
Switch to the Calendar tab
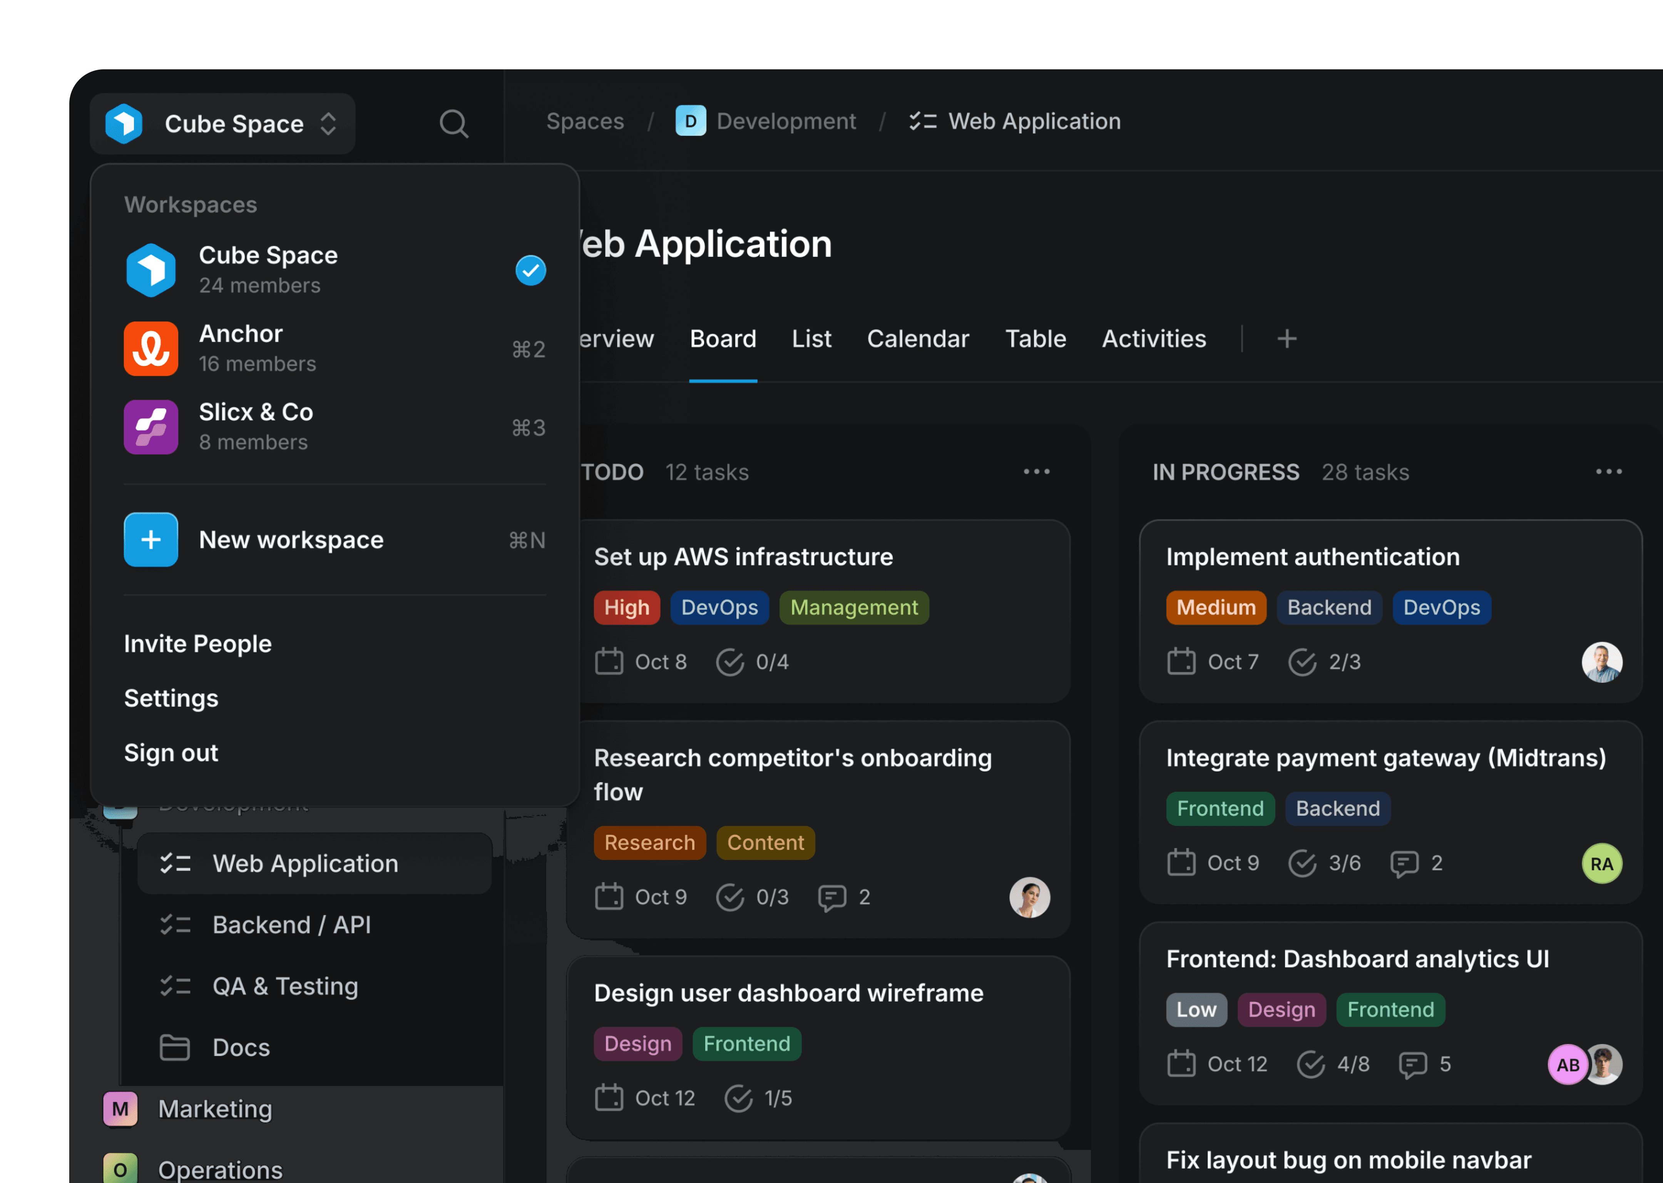coord(917,339)
